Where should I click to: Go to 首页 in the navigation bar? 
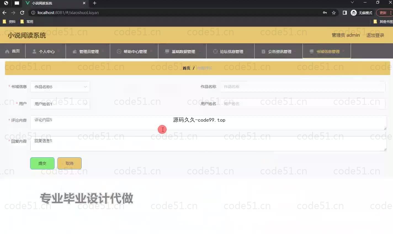pyautogui.click(x=13, y=51)
